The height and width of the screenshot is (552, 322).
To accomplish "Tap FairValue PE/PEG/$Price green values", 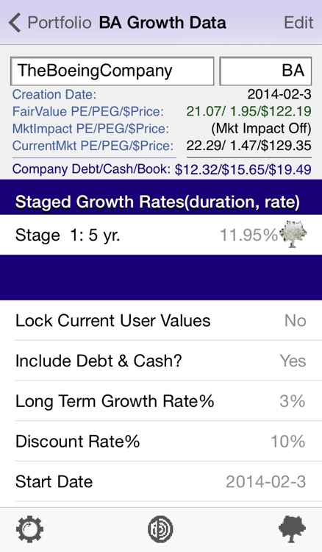I will pyautogui.click(x=248, y=111).
